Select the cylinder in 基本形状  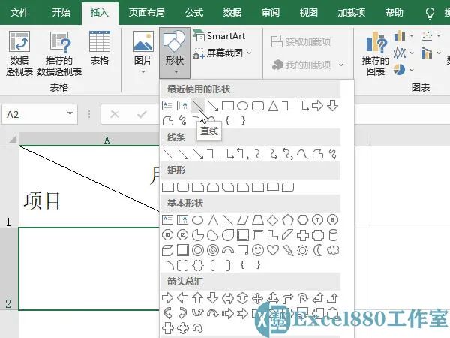click(x=333, y=235)
